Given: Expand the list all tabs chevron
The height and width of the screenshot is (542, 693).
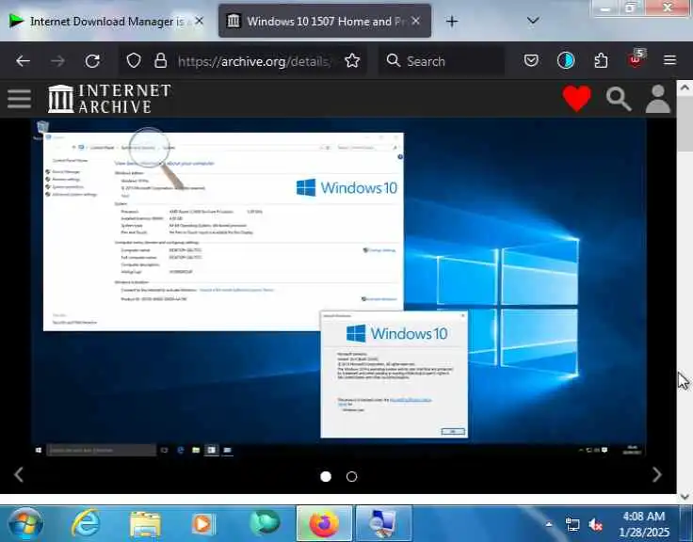Looking at the screenshot, I should coord(533,21).
